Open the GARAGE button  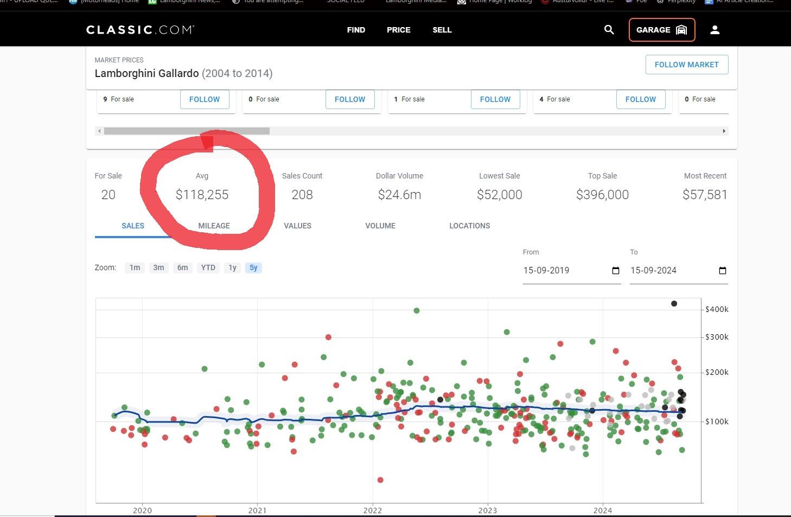coord(662,30)
